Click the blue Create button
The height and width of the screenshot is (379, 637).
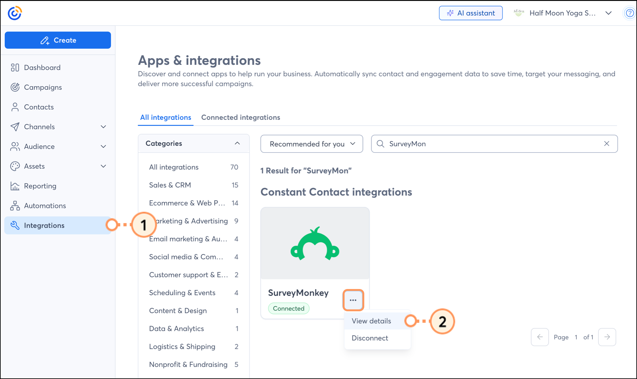coord(58,40)
